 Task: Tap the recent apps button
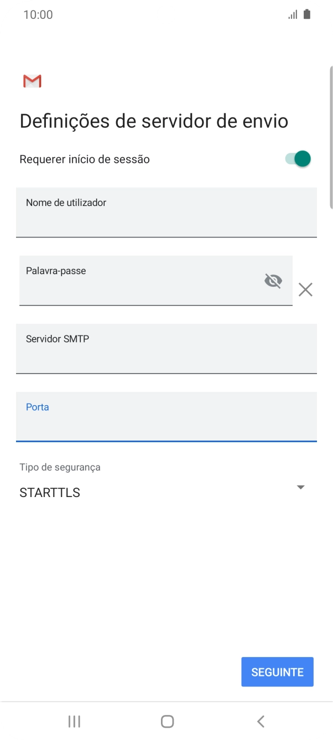coord(74,721)
